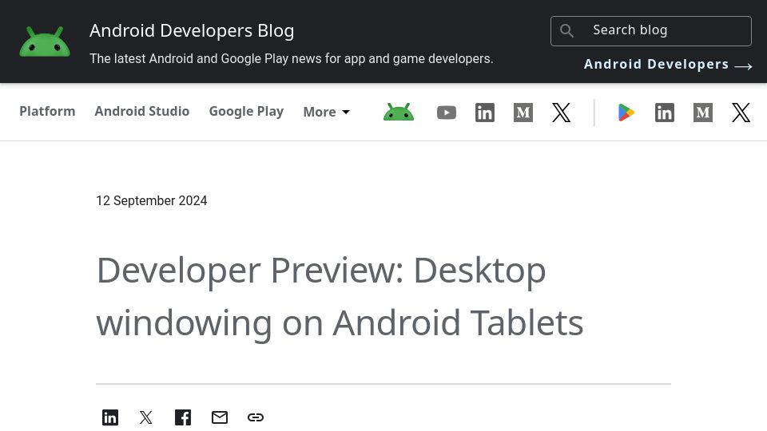The width and height of the screenshot is (767, 431).
Task: Open Google Play X icon at far right
Action: point(741,113)
